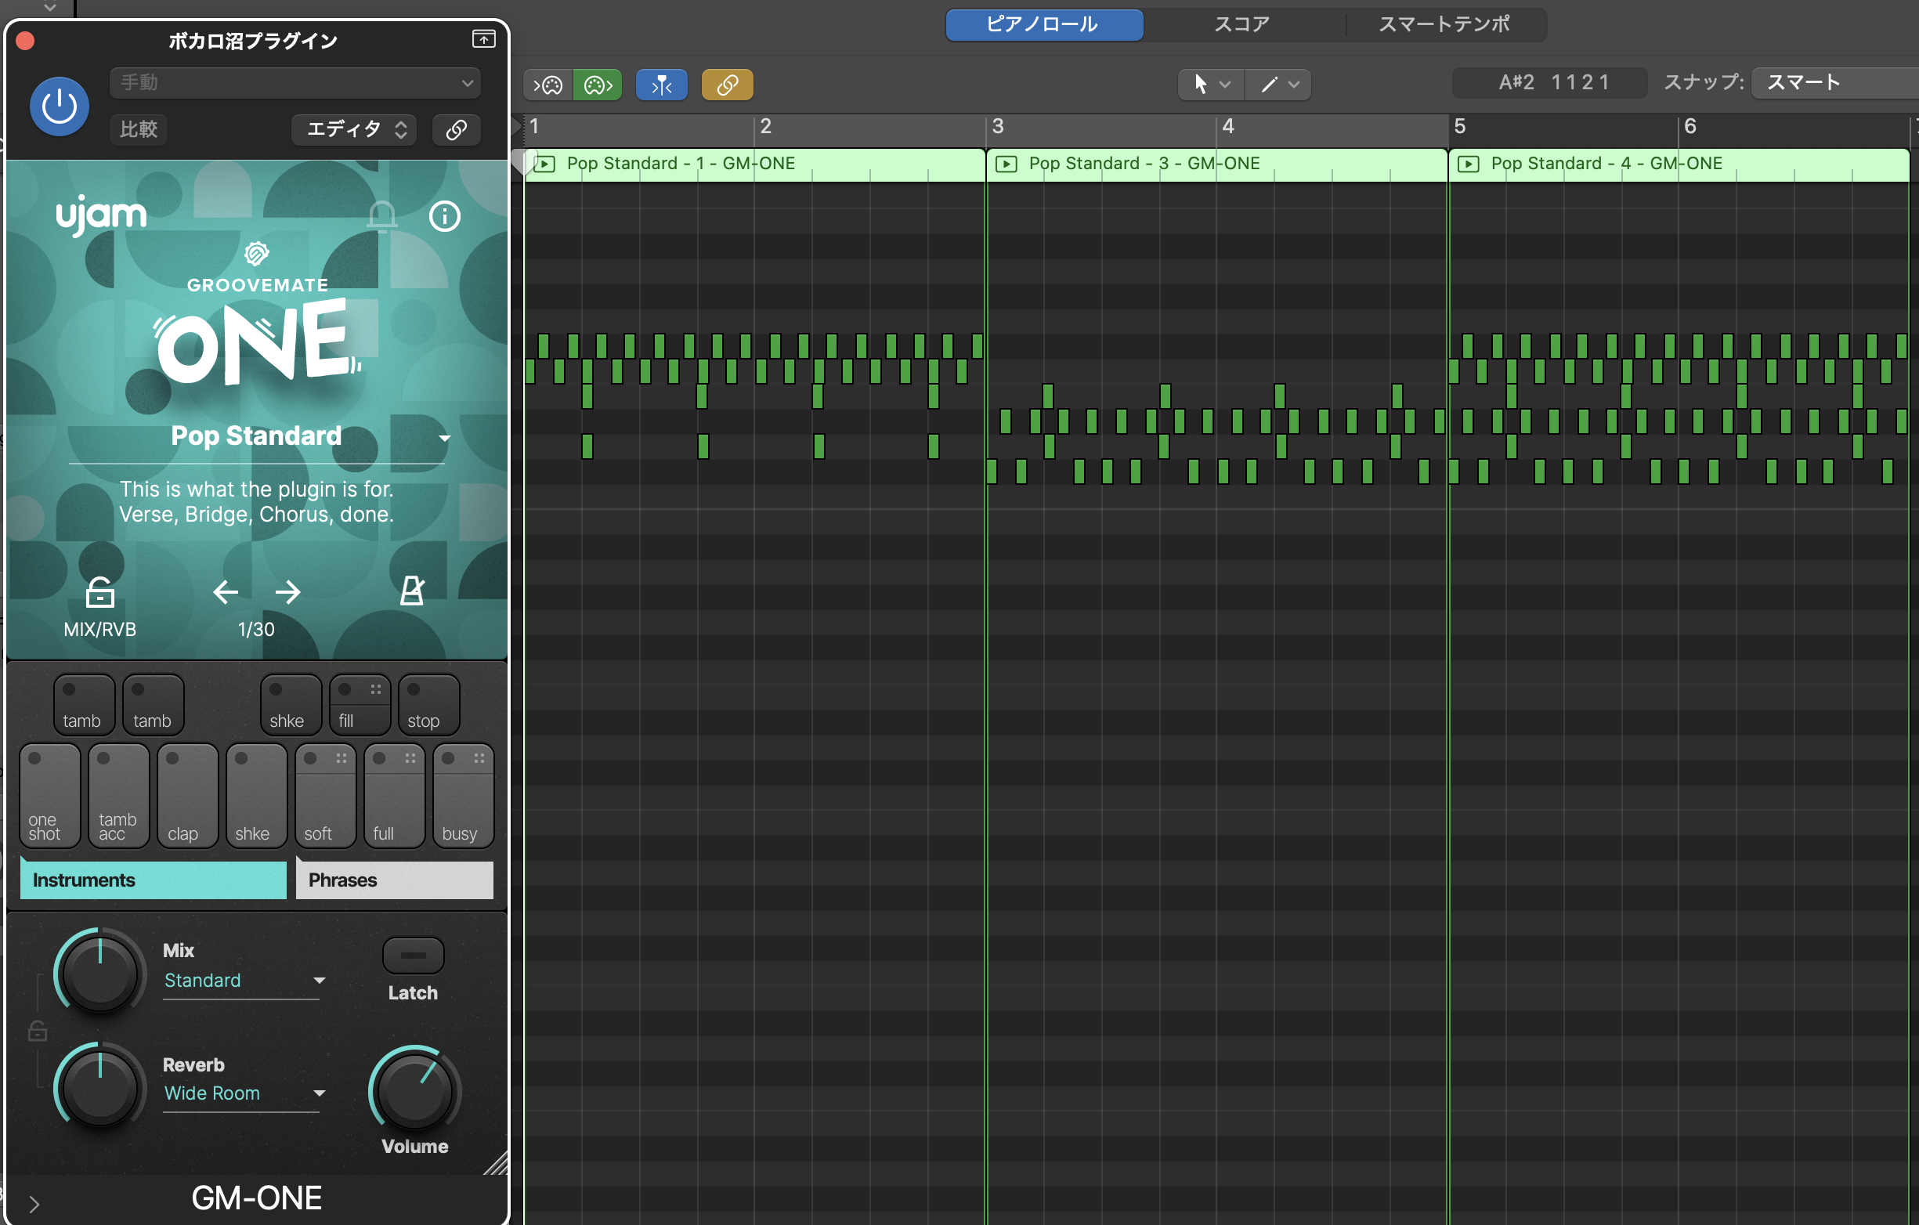Go to the previous style arrow

(x=226, y=592)
